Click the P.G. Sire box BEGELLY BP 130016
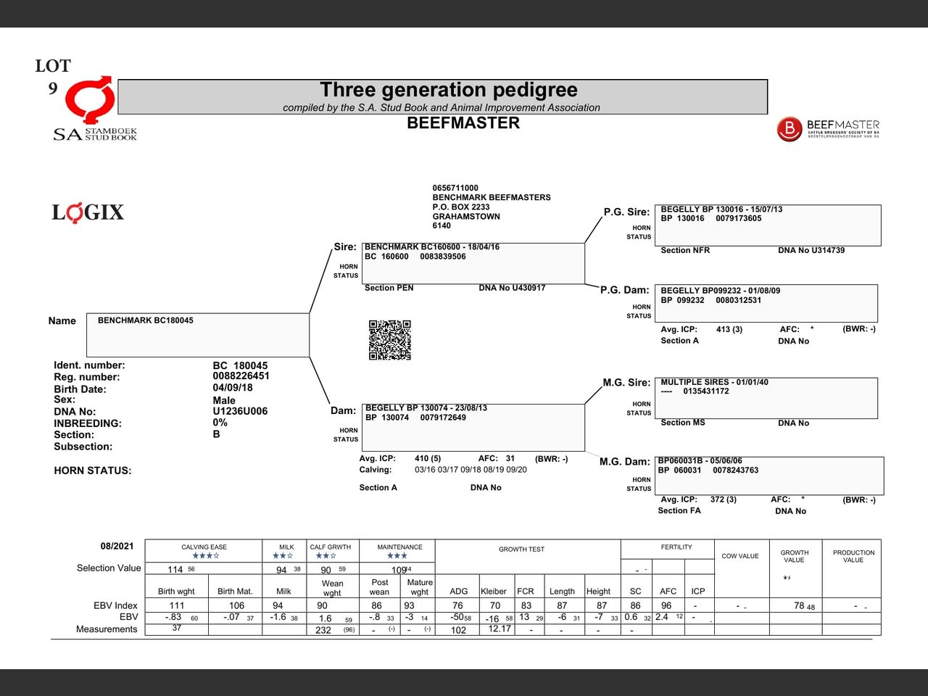This screenshot has width=928, height=696. [767, 225]
